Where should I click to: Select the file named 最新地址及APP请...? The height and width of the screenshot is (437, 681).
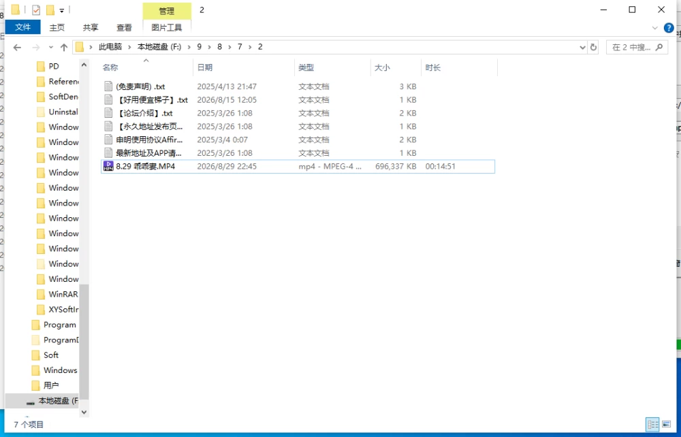149,153
